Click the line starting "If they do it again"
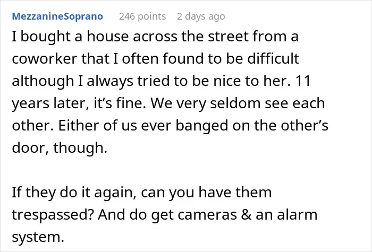The width and height of the screenshot is (372, 252). 142,192
